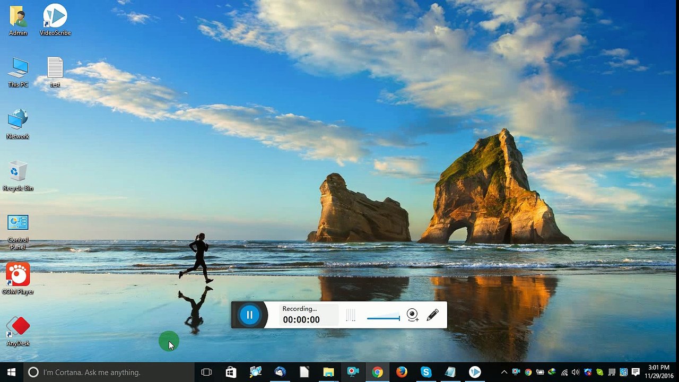Open Task View from taskbar

click(206, 372)
